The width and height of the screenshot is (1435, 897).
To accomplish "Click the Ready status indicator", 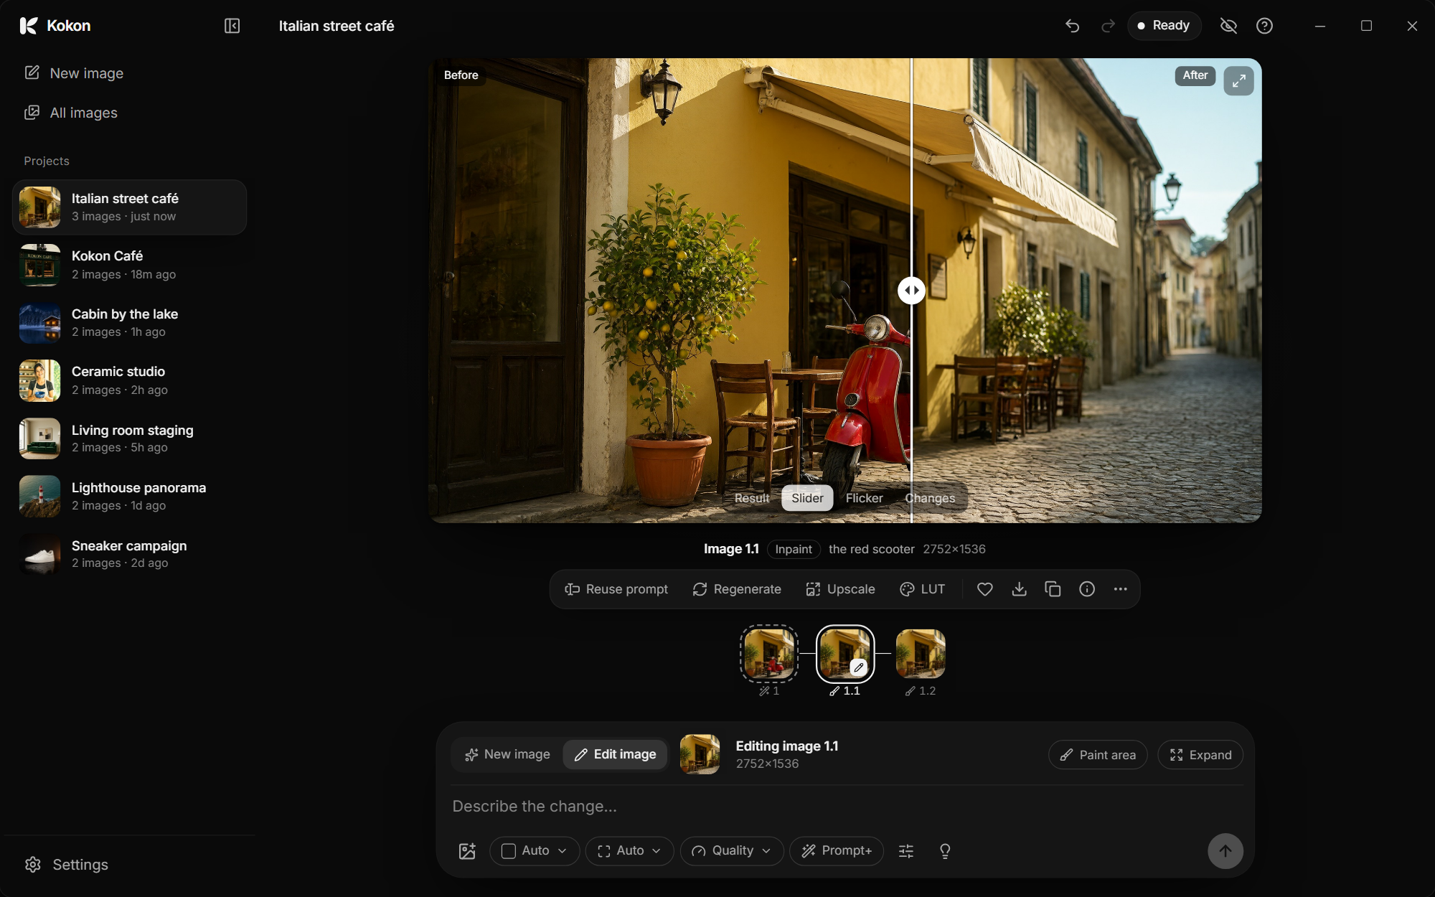I will coord(1164,26).
